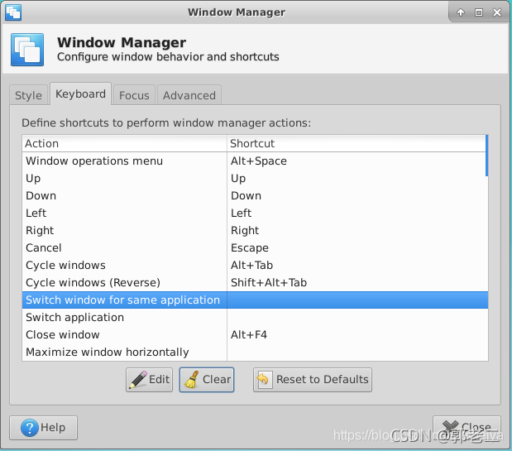This screenshot has width=512, height=451.
Task: Select the Down action row
Action: (255, 195)
